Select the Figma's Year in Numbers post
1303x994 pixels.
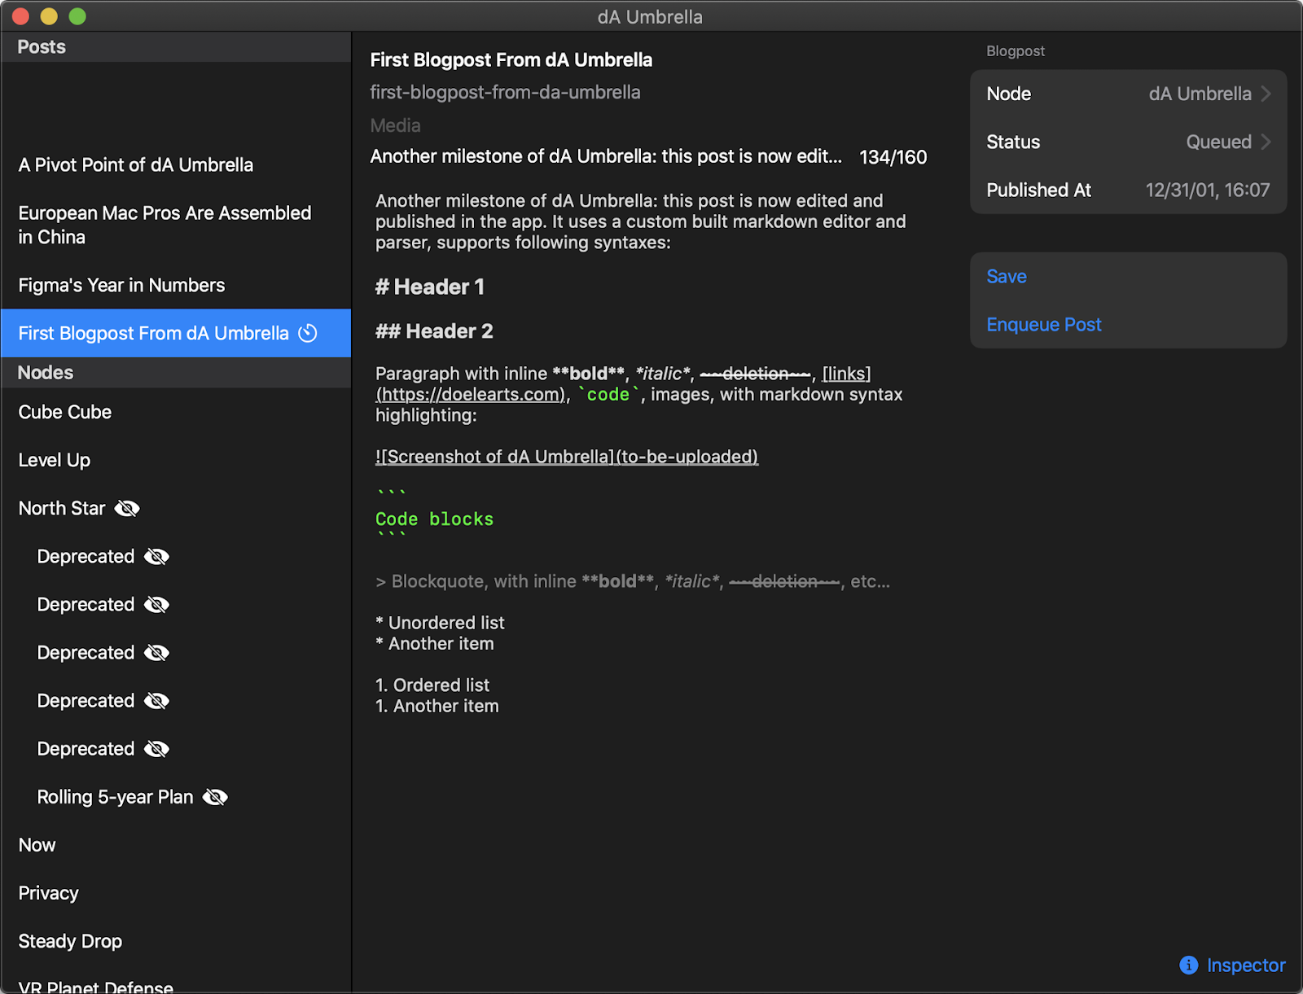(121, 285)
